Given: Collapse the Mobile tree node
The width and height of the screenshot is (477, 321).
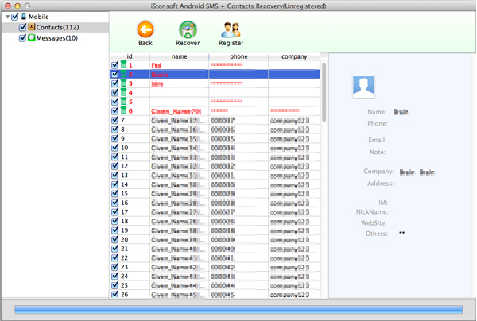Looking at the screenshot, I should (x=7, y=17).
